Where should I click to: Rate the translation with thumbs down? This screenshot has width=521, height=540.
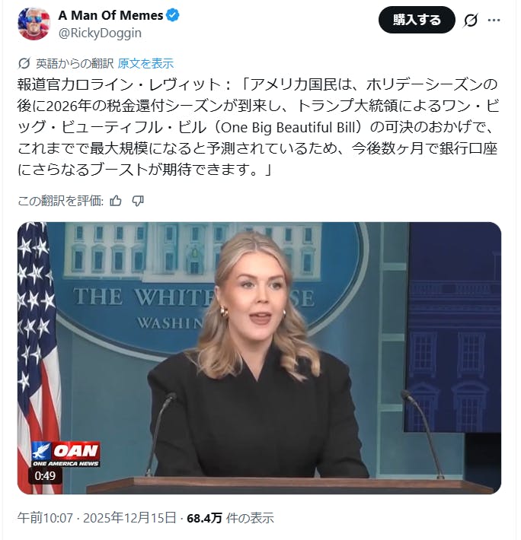coord(138,201)
